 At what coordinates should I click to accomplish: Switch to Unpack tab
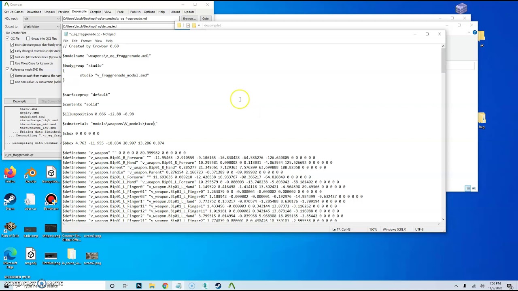(x=50, y=12)
